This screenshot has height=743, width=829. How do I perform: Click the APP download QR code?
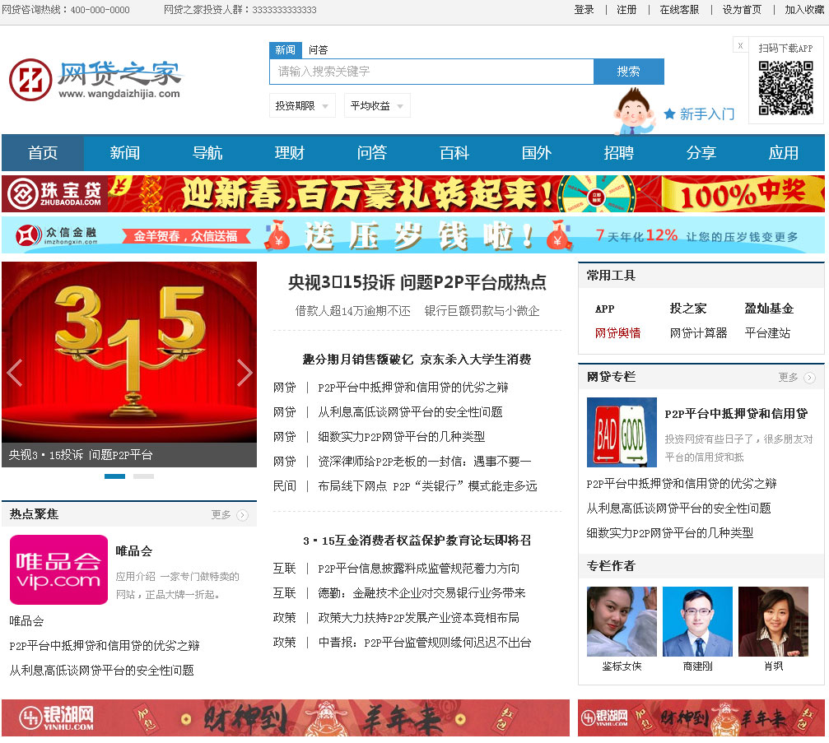click(785, 88)
